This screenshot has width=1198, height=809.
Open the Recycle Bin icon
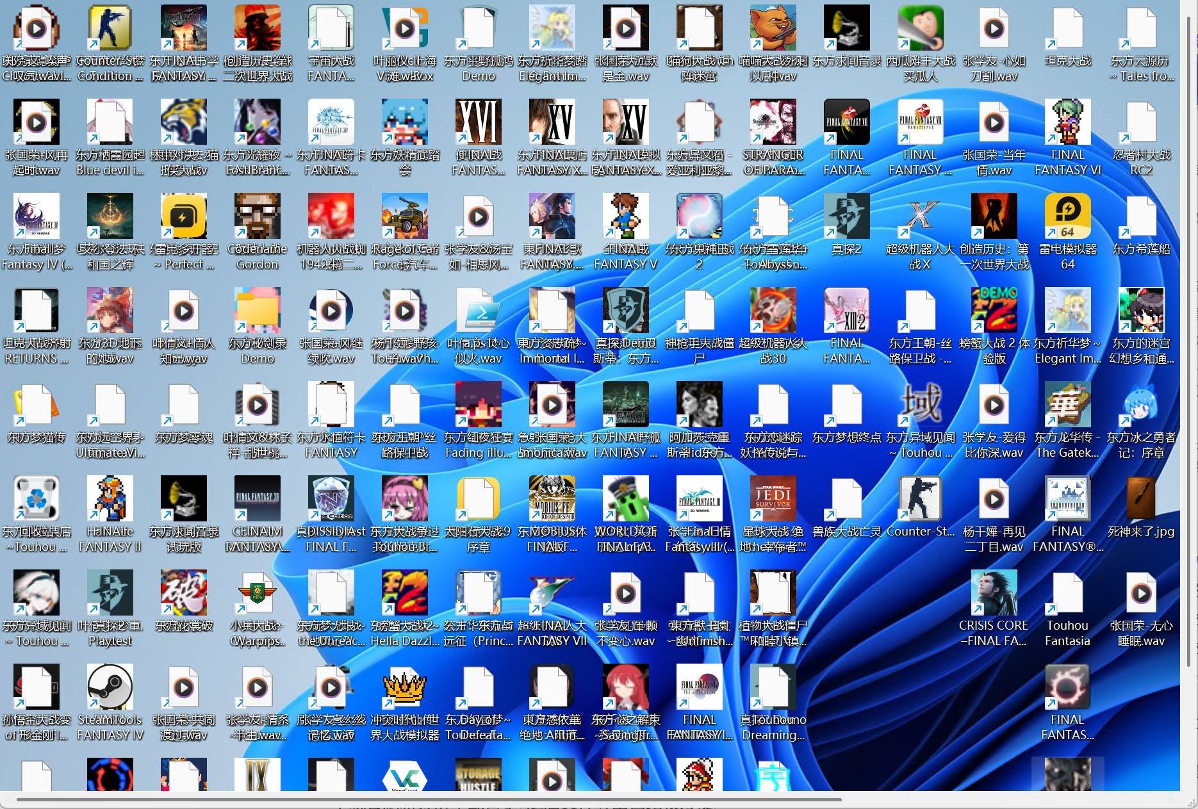(37, 498)
